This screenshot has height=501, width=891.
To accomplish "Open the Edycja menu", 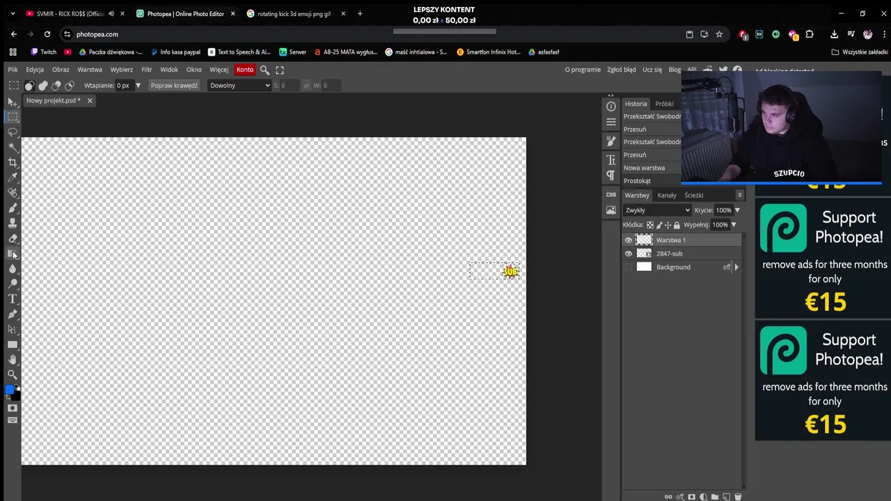I will [x=35, y=70].
